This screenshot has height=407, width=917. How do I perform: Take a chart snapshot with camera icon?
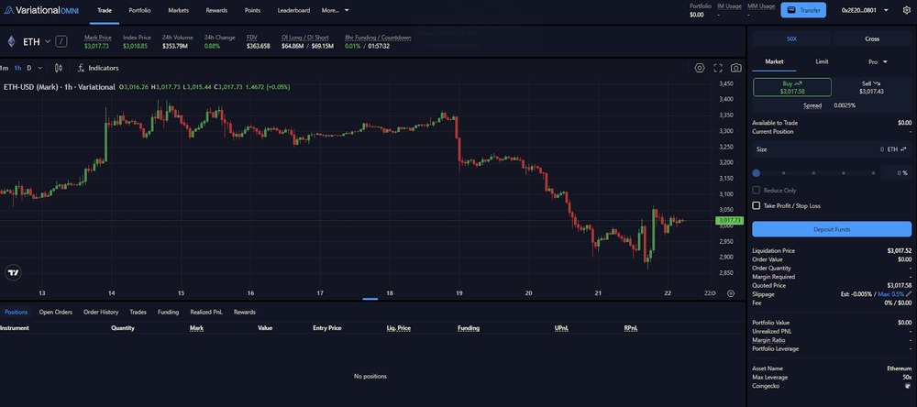[735, 68]
